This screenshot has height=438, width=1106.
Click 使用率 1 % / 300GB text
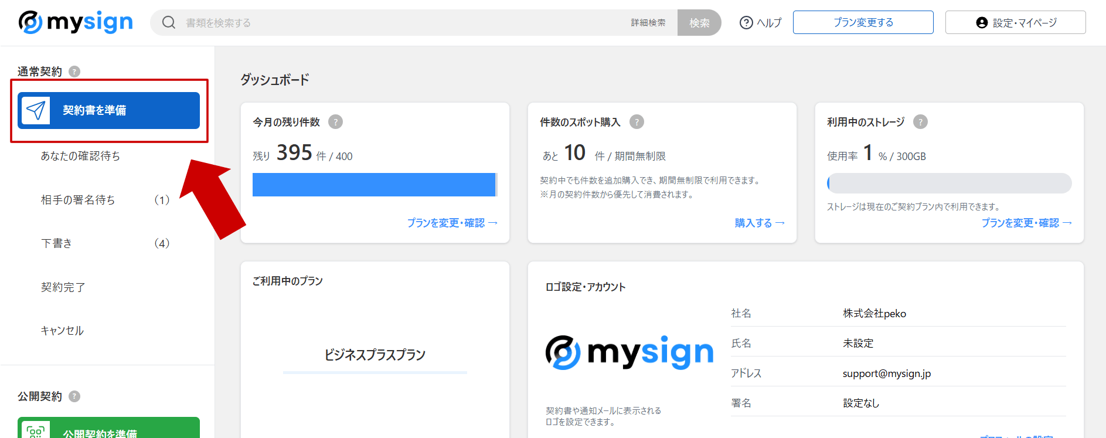click(x=876, y=153)
